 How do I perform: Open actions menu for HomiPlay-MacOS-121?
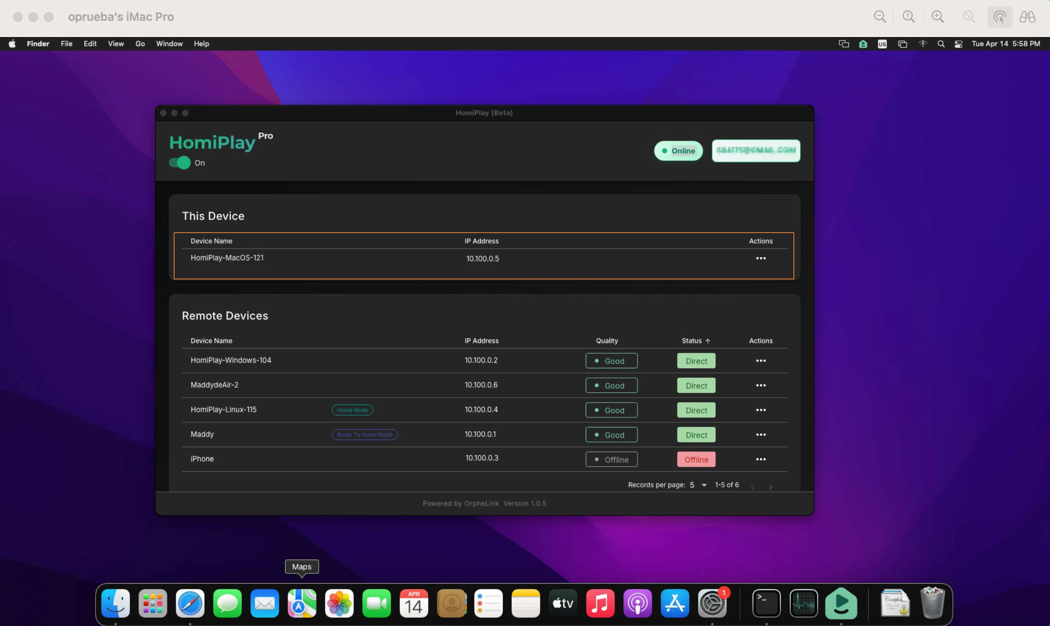pos(761,258)
